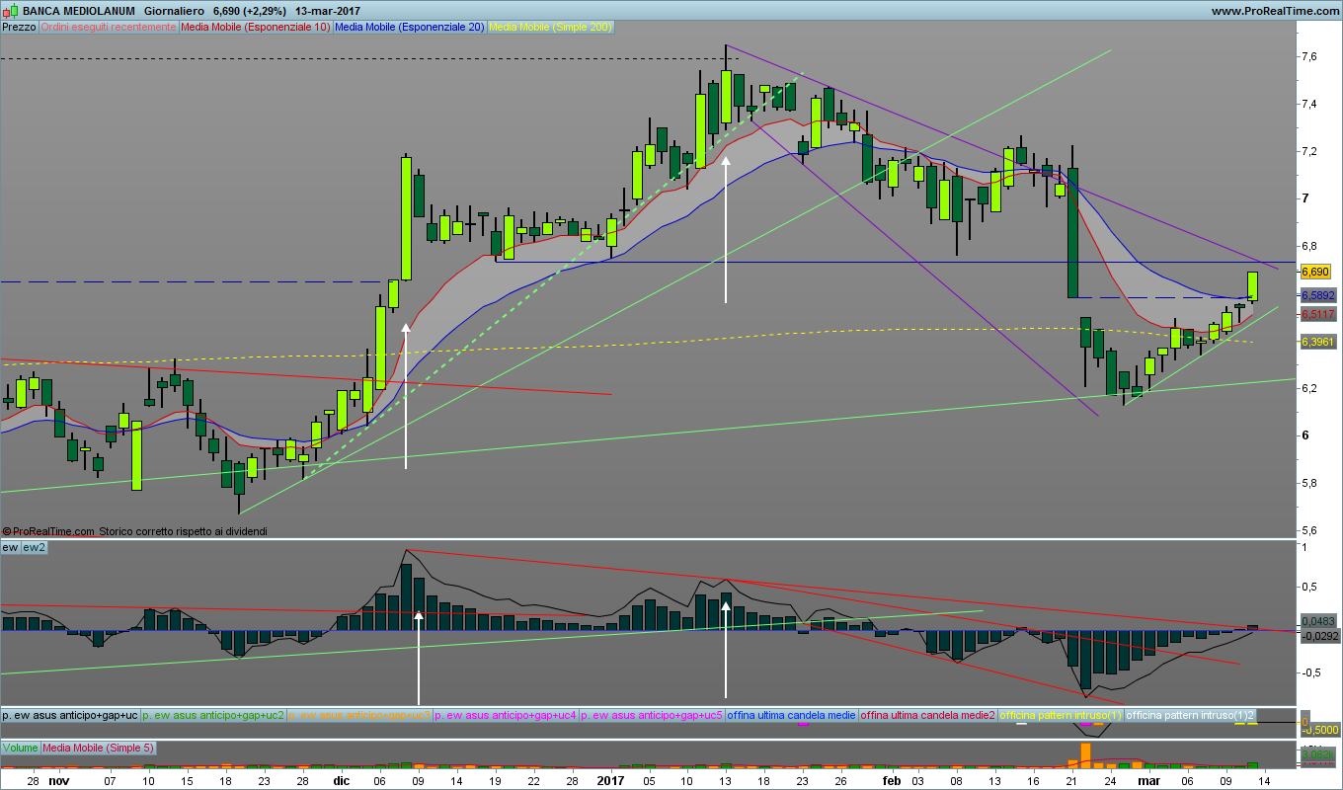The image size is (1343, 790).
Task: Open p. ew asus anticipo+gap+uc5 label
Action: (x=652, y=715)
